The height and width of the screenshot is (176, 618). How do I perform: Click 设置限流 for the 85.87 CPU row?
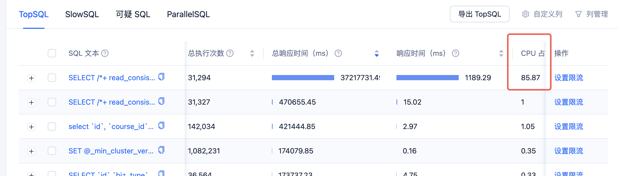[568, 78]
